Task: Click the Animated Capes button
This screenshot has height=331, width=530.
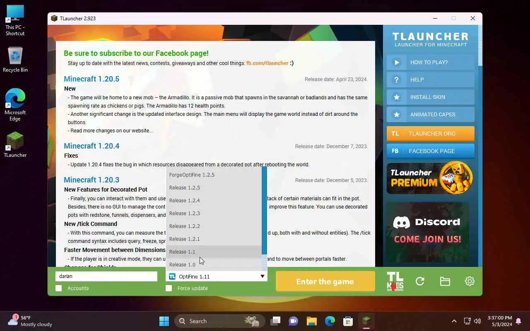Action: tap(431, 115)
